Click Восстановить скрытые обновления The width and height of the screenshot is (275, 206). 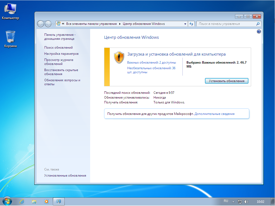click(x=61, y=72)
